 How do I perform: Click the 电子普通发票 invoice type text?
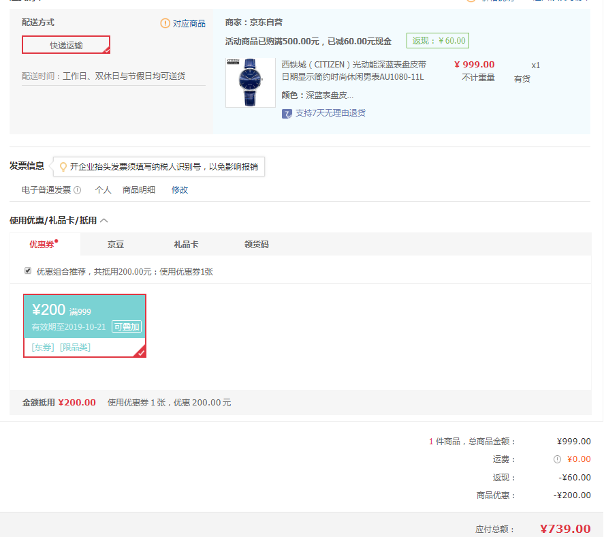coord(46,189)
